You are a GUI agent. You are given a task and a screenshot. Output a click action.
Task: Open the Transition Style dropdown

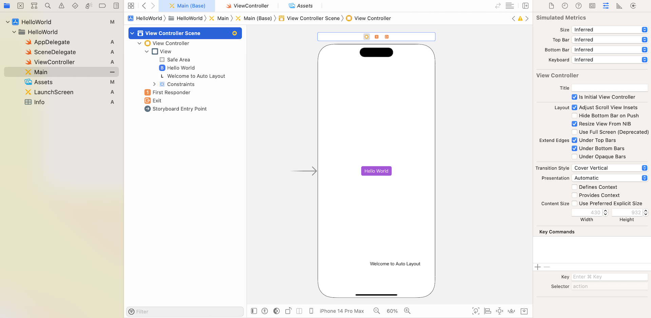click(610, 168)
